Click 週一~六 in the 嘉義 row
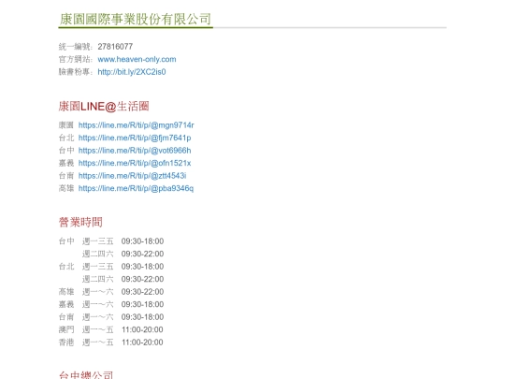505x379 pixels. coord(97,304)
